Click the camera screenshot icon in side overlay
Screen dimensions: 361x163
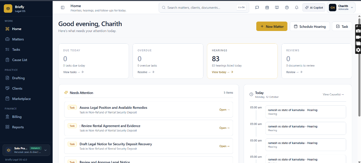(358, 31)
